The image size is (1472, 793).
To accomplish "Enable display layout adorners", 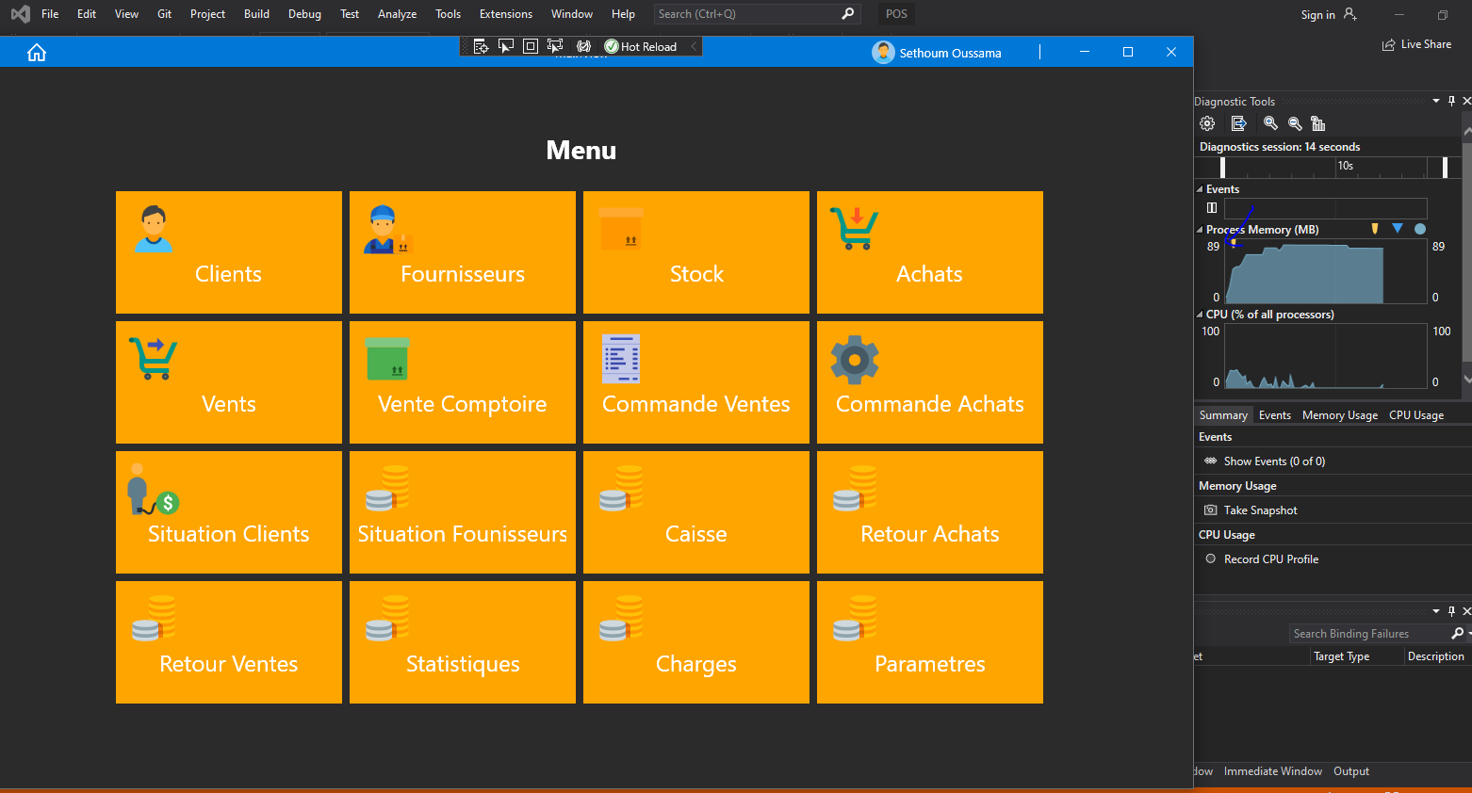I will 530,45.
